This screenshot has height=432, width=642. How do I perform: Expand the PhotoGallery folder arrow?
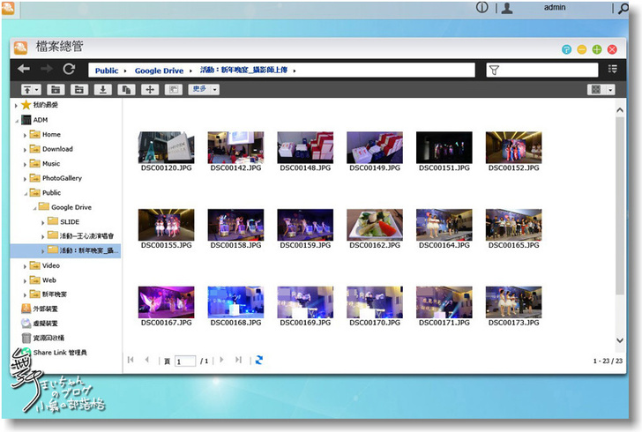(x=25, y=179)
